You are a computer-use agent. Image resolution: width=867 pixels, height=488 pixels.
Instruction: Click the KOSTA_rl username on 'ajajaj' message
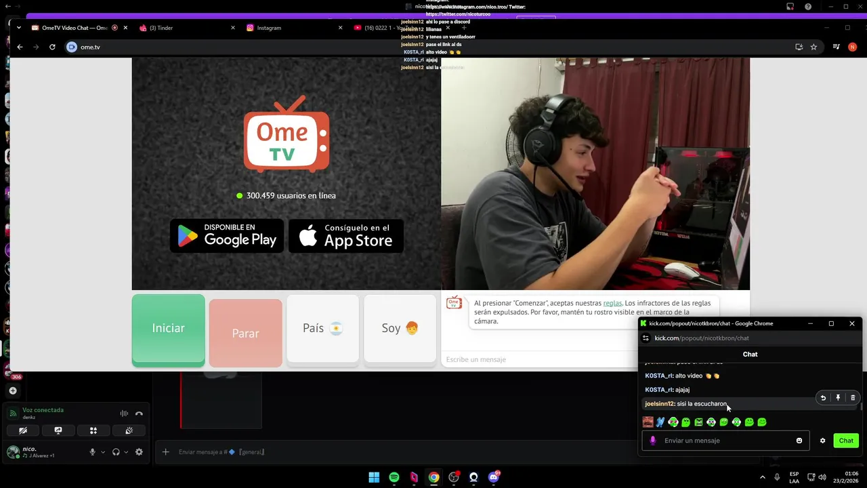click(658, 390)
